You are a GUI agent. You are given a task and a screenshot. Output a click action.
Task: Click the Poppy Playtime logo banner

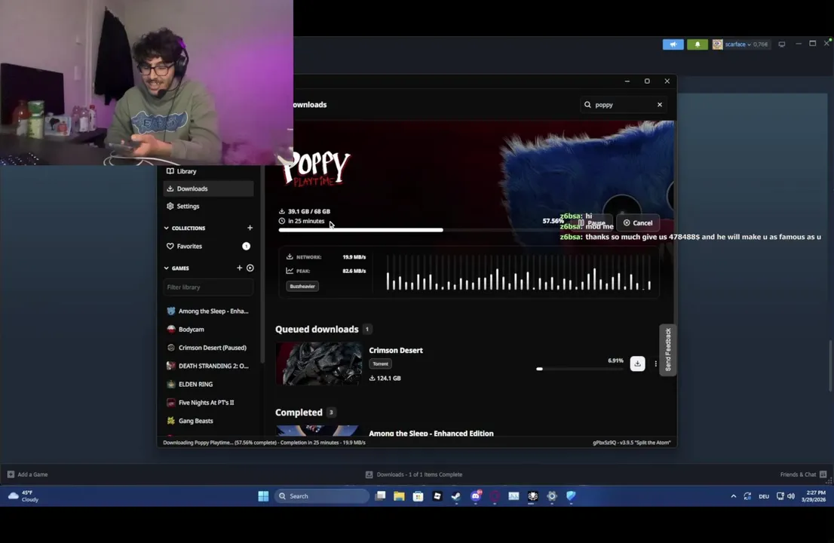[x=316, y=168]
